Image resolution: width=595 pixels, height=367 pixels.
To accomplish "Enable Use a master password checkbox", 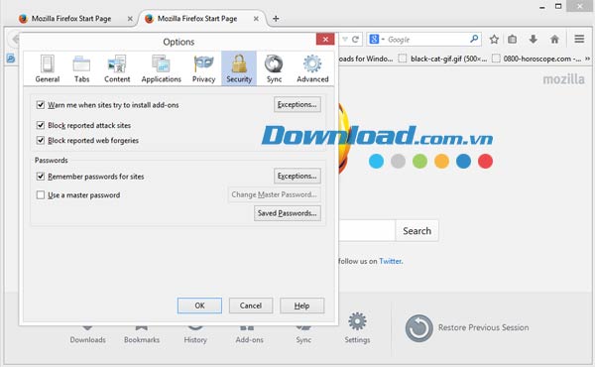I will click(41, 194).
